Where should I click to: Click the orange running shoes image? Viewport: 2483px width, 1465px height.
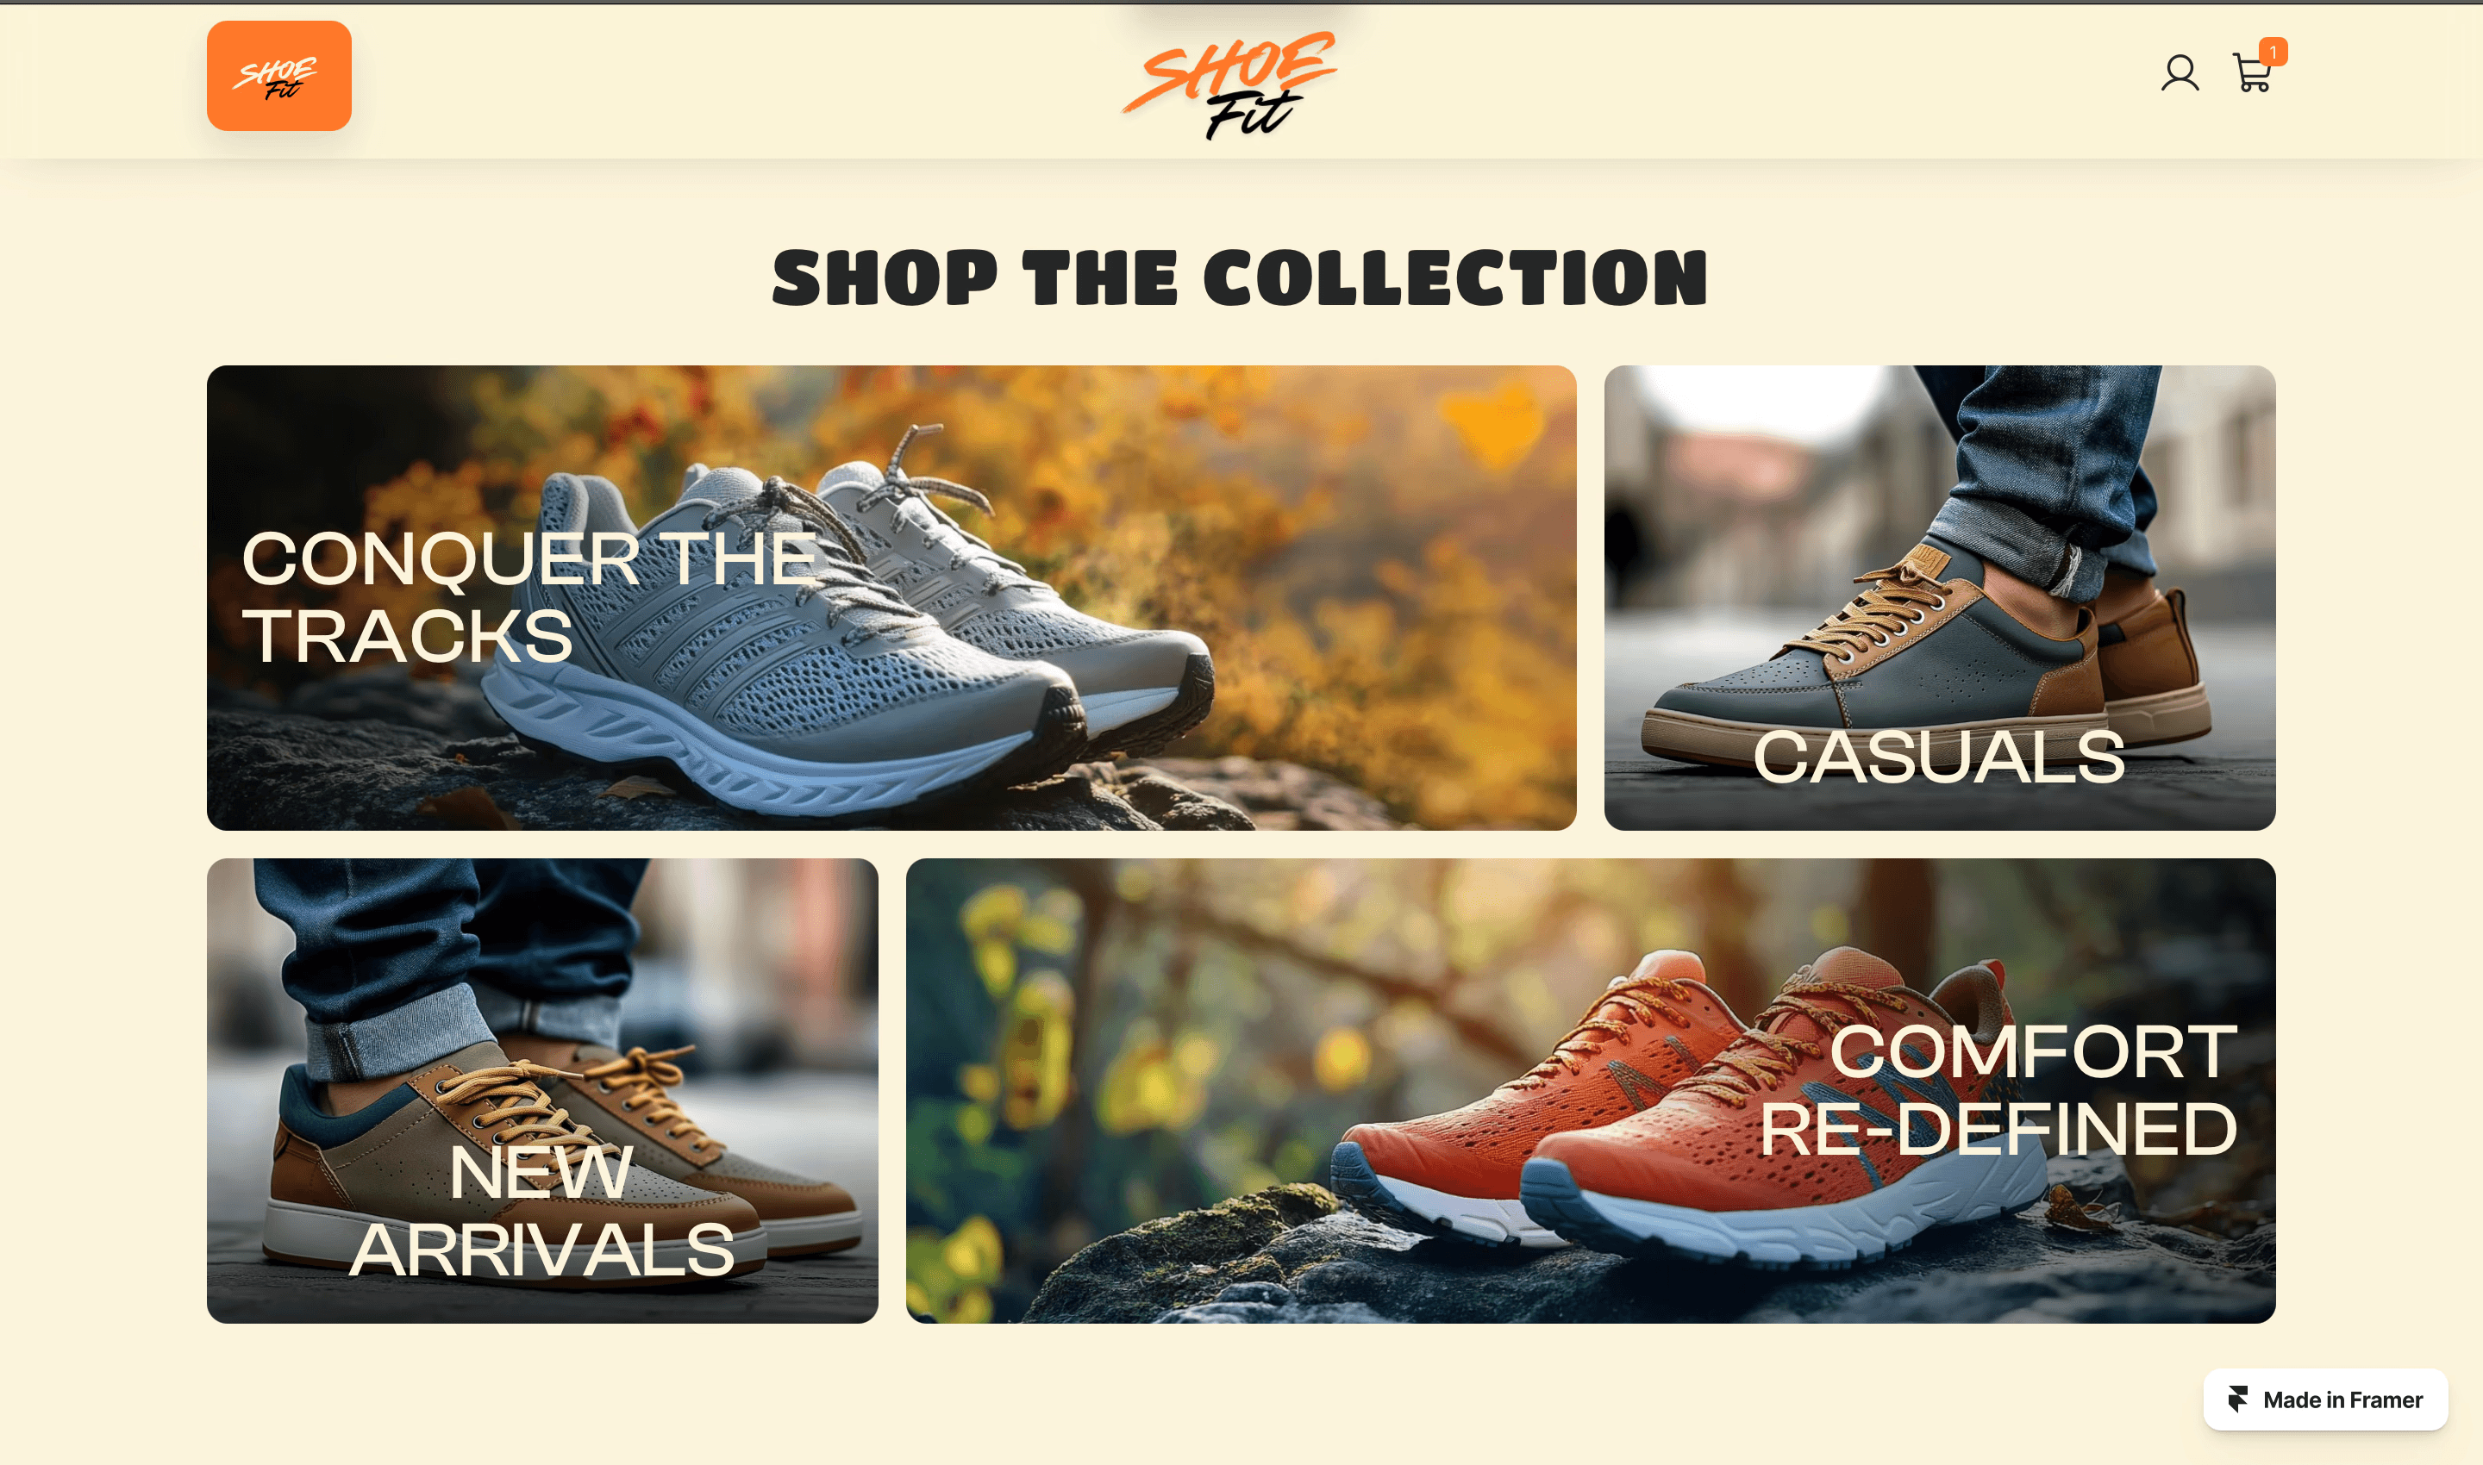tap(1679, 1106)
